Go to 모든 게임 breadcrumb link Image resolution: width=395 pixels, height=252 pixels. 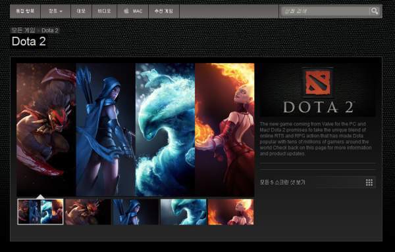click(23, 30)
